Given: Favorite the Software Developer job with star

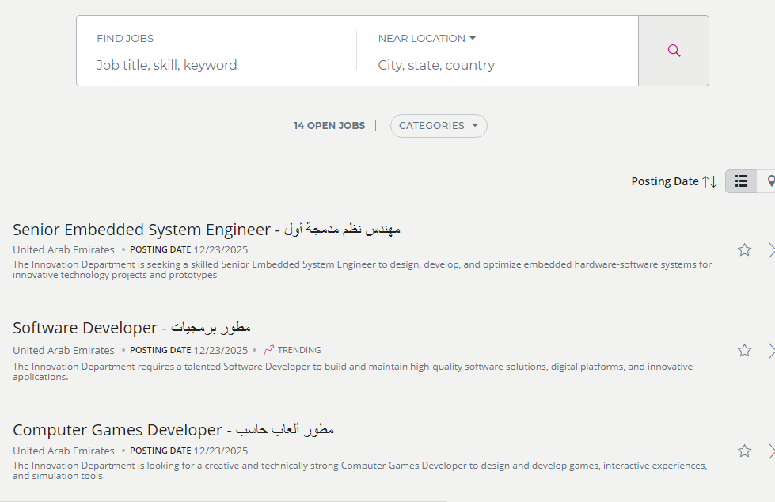Looking at the screenshot, I should tap(744, 351).
